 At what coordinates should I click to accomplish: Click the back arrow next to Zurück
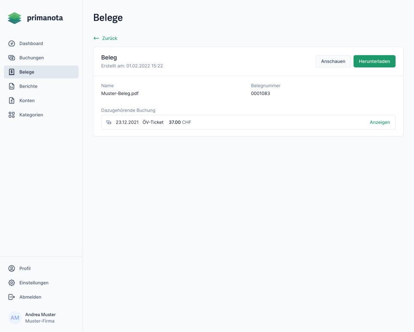[x=96, y=38]
